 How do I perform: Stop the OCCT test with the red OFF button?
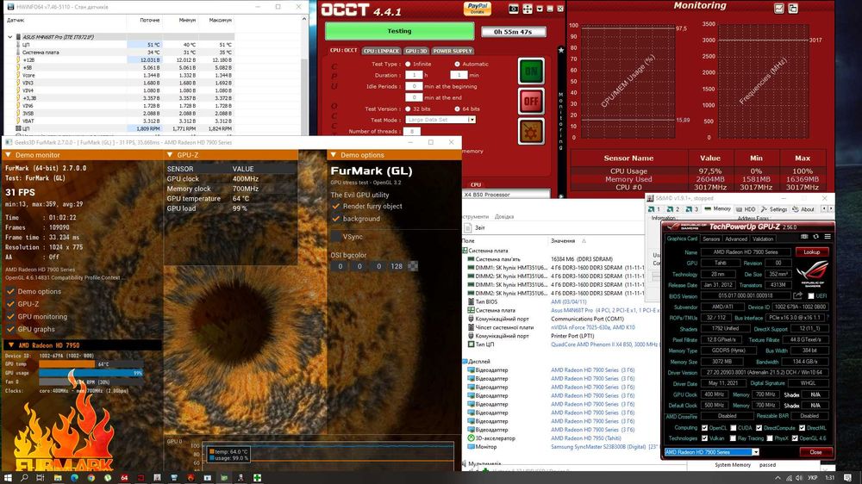point(531,101)
